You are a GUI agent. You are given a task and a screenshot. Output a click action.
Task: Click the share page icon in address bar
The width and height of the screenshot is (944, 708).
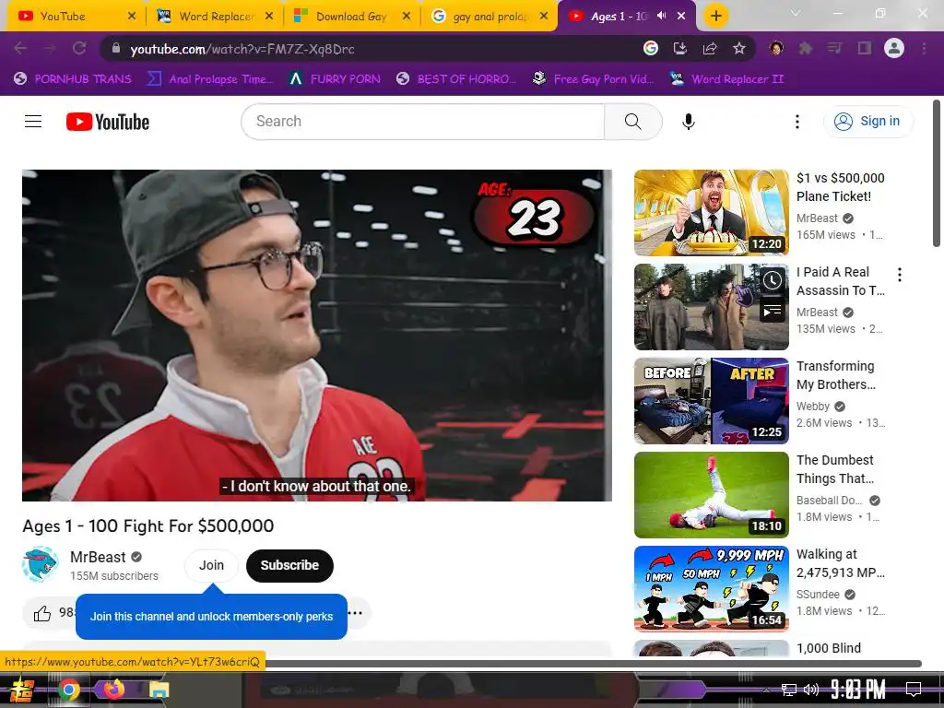tap(710, 48)
